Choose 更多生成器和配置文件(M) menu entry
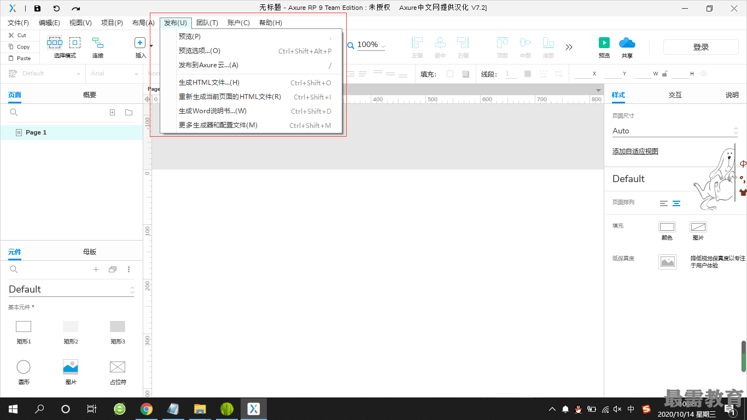Viewport: 747px width, 420px height. pyautogui.click(x=252, y=125)
